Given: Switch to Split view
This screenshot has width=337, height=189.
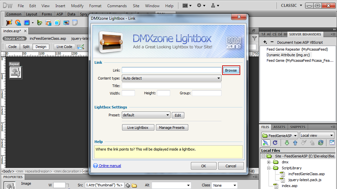Looking at the screenshot, I should pyautogui.click(x=26, y=47).
